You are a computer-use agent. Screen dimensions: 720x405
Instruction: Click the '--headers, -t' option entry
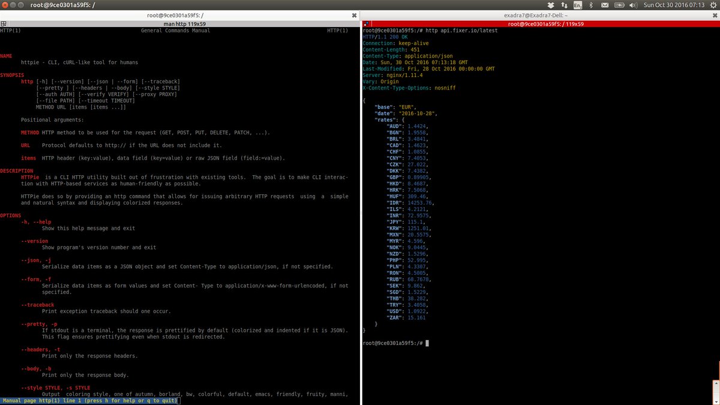coord(40,349)
